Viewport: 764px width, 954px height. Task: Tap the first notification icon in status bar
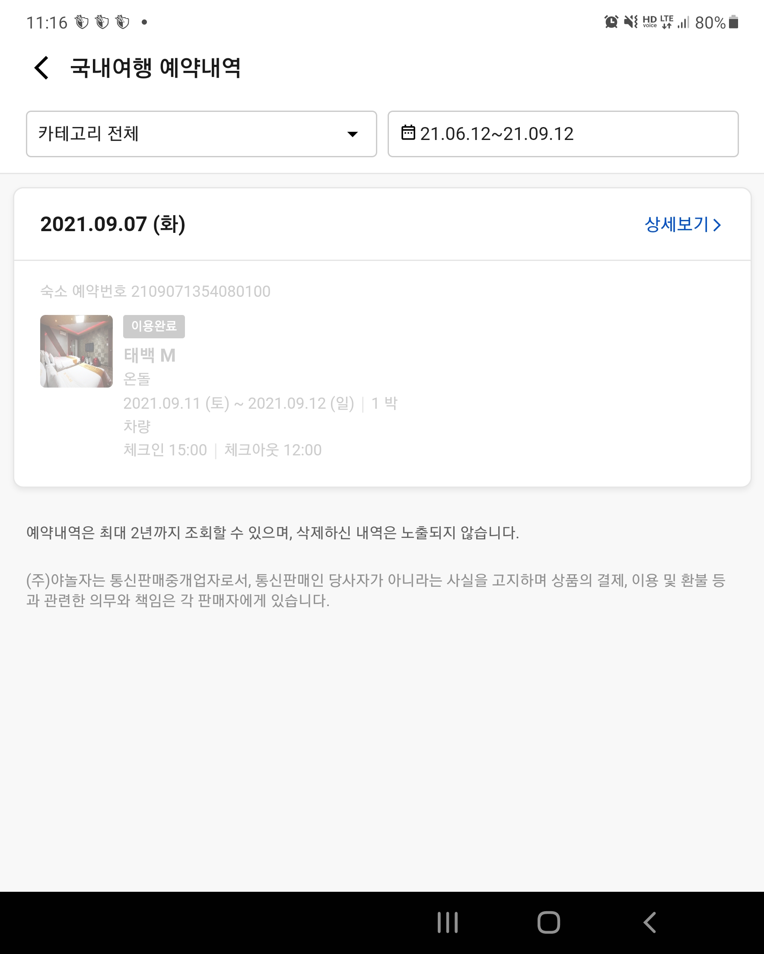click(x=82, y=22)
